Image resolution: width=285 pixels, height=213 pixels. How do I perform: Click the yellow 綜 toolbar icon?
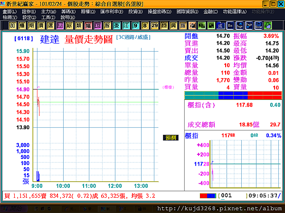(69, 26)
